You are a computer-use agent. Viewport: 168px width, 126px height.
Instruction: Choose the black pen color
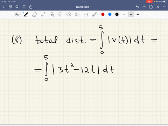117,14
